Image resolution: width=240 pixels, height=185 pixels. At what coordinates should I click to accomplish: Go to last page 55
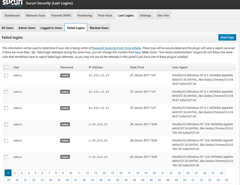pyautogui.click(x=227, y=180)
